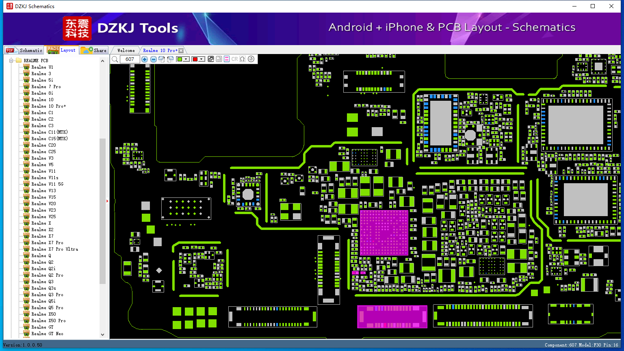Maximize the DZKJ Schematics window
Image resolution: width=624 pixels, height=351 pixels.
click(x=593, y=6)
